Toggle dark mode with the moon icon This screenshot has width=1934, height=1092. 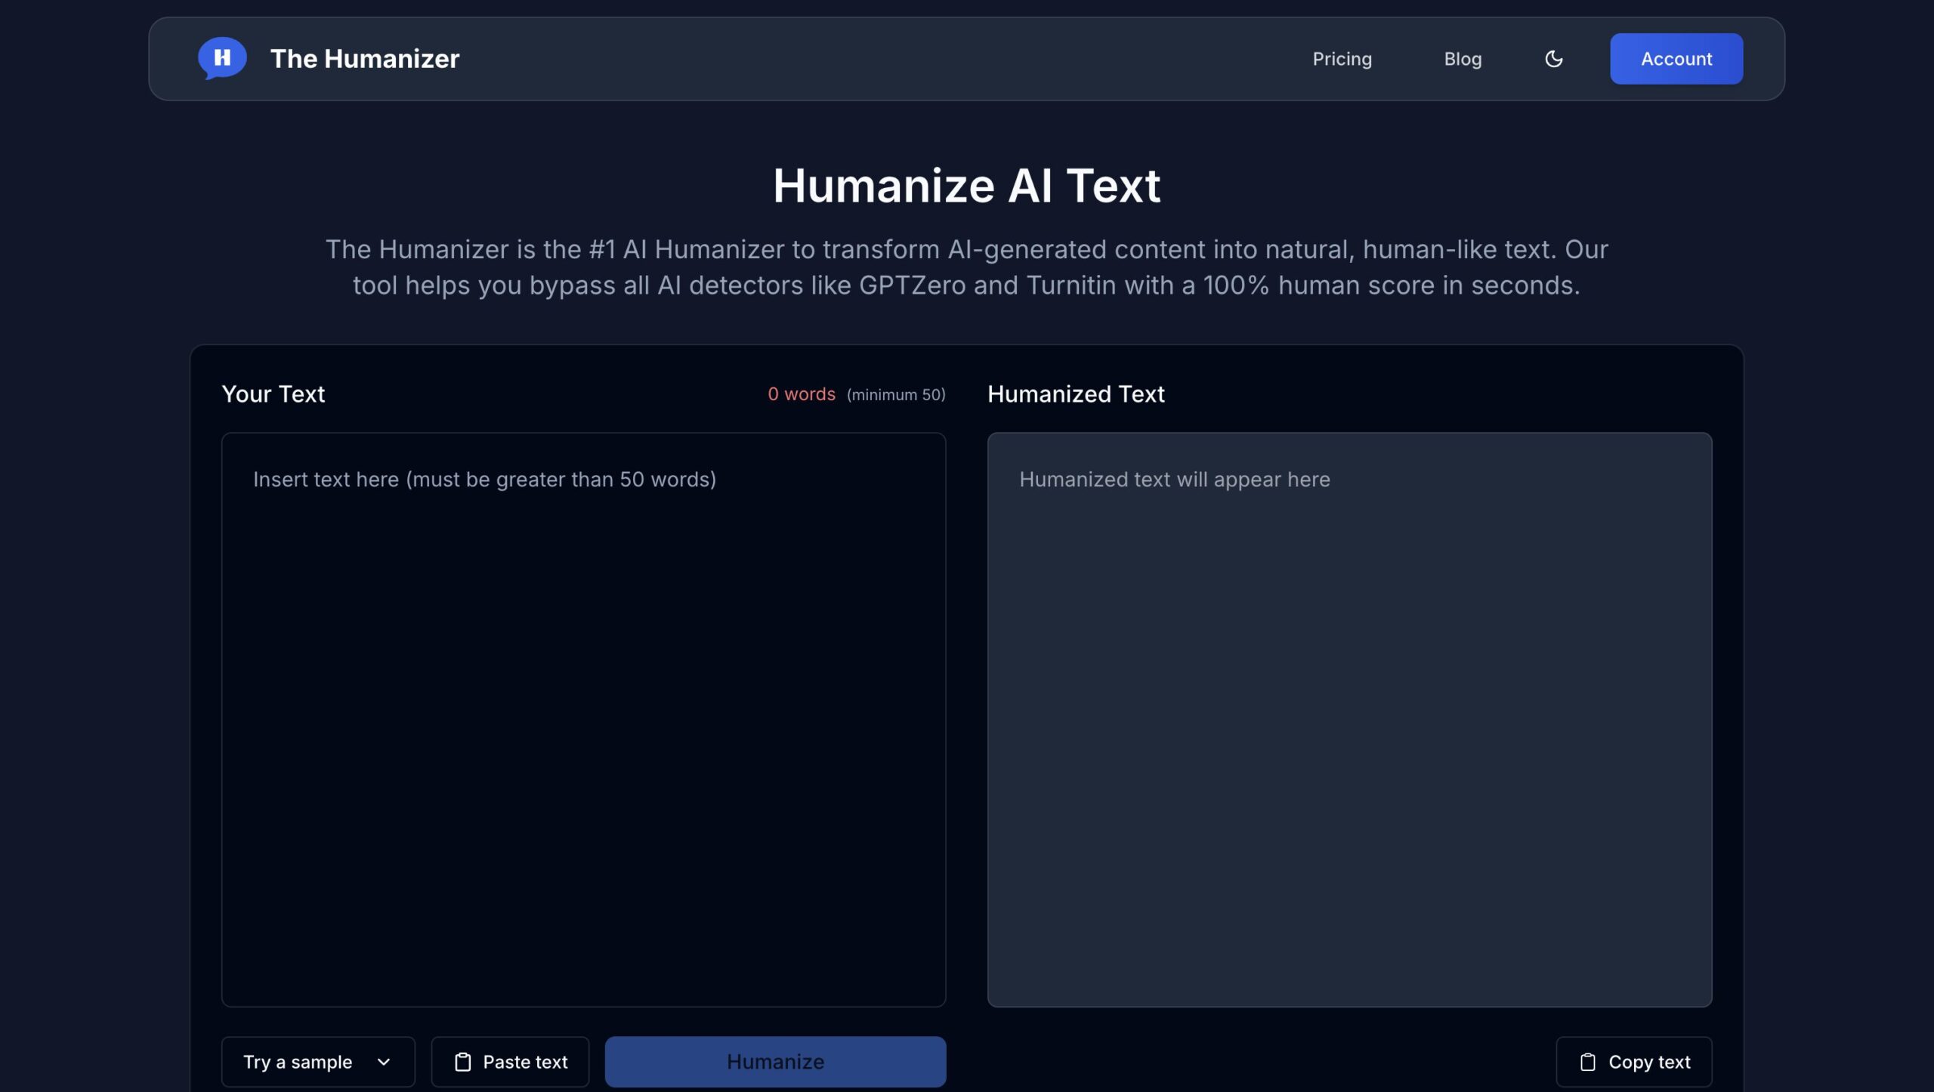coord(1553,59)
